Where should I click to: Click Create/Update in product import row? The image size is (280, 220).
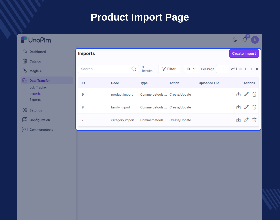180,95
